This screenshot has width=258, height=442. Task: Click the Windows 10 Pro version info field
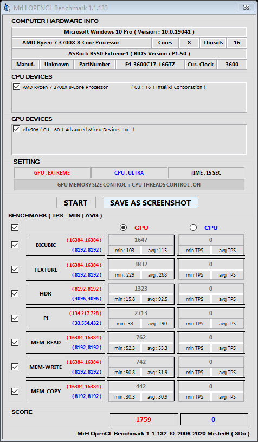[x=130, y=32]
